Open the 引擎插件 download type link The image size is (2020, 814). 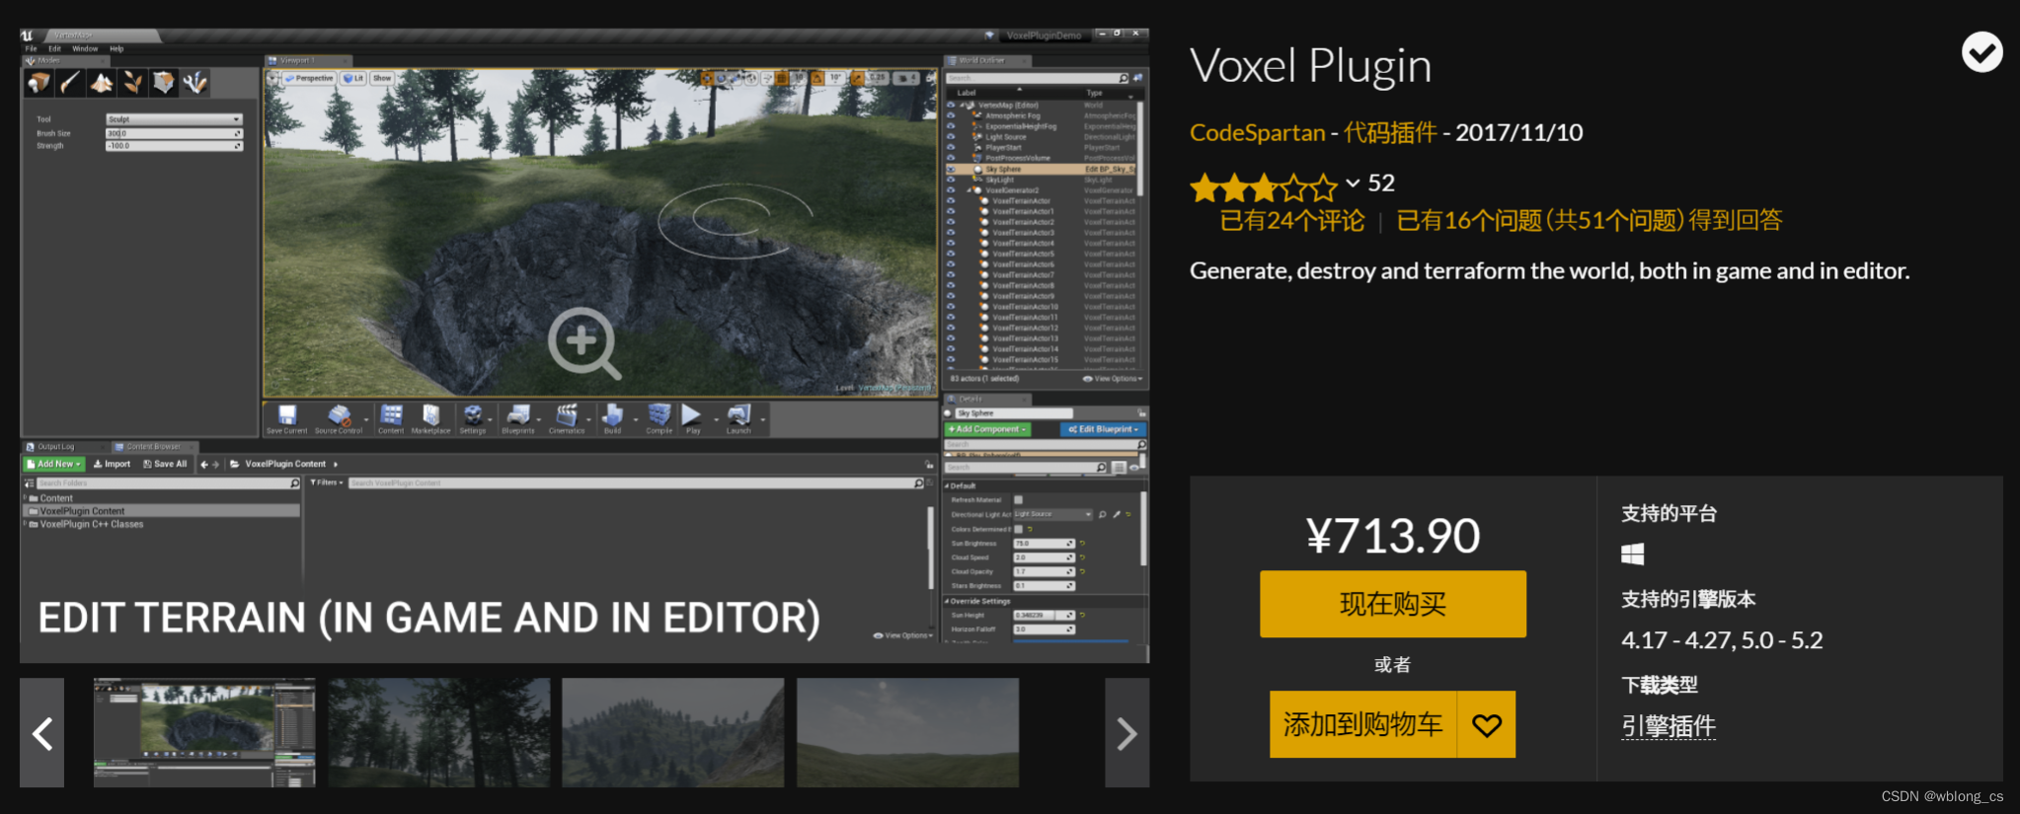coord(1669,726)
